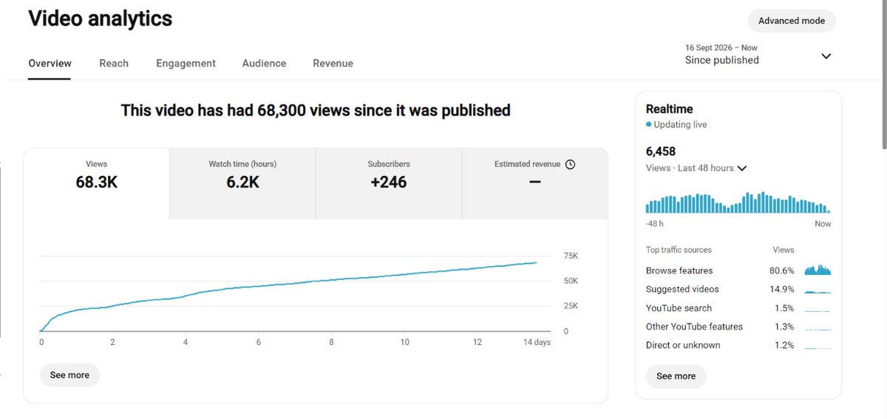Switch to the Reach tab

click(114, 64)
